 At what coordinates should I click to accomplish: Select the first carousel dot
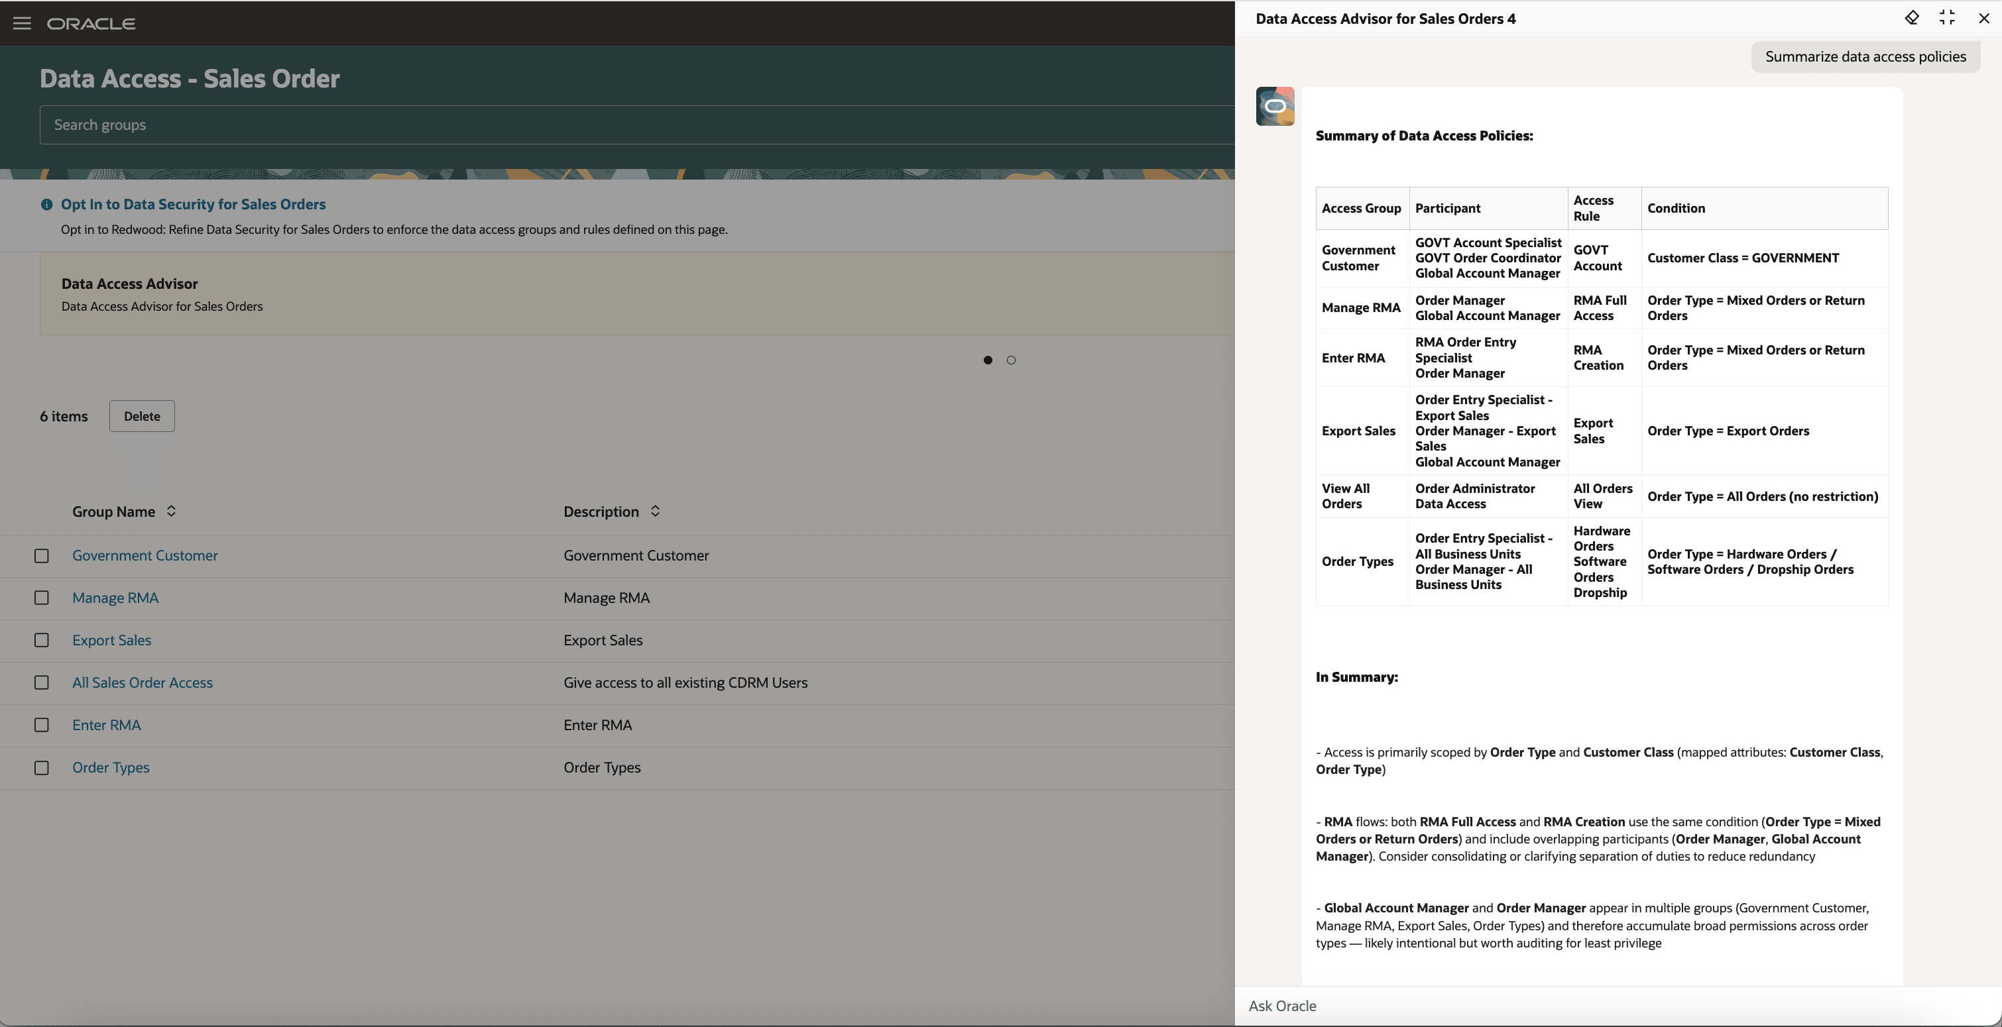click(x=987, y=360)
